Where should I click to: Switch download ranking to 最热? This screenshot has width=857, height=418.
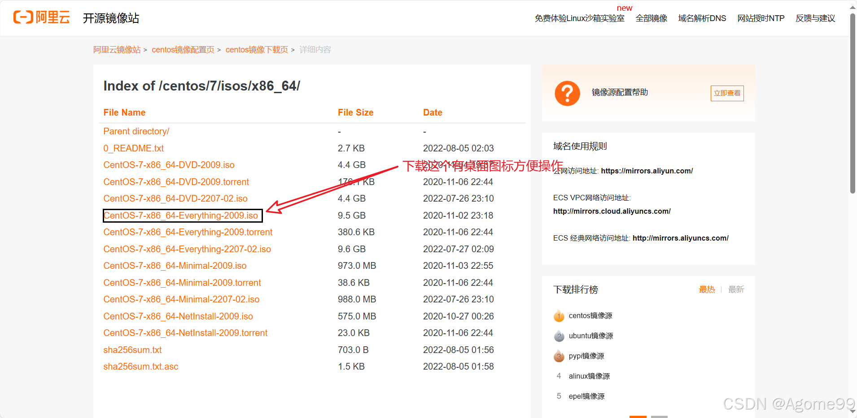[707, 289]
